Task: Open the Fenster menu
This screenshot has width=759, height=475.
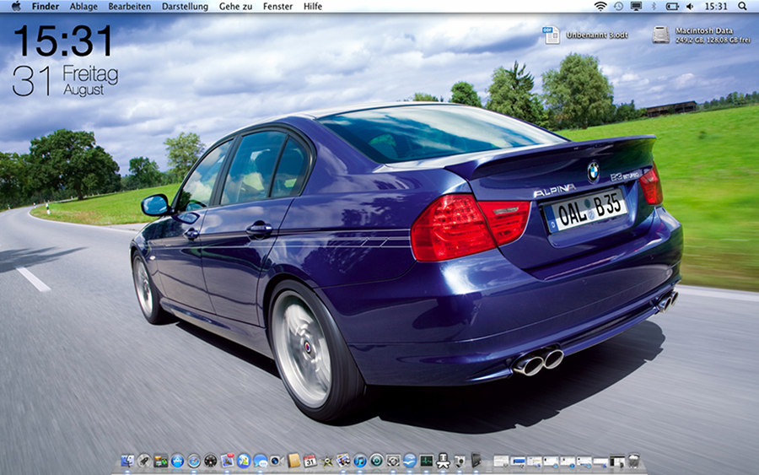Action: tap(277, 6)
